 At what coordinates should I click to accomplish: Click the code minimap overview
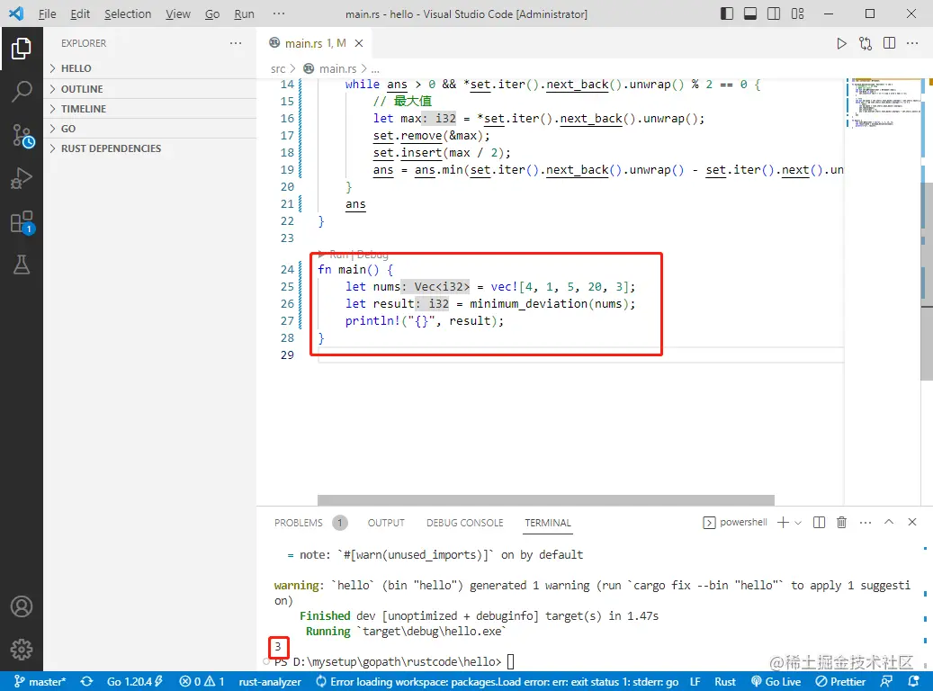(x=883, y=103)
